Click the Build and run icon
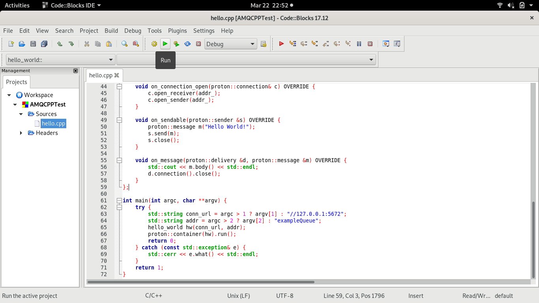539x303 pixels. 176,44
